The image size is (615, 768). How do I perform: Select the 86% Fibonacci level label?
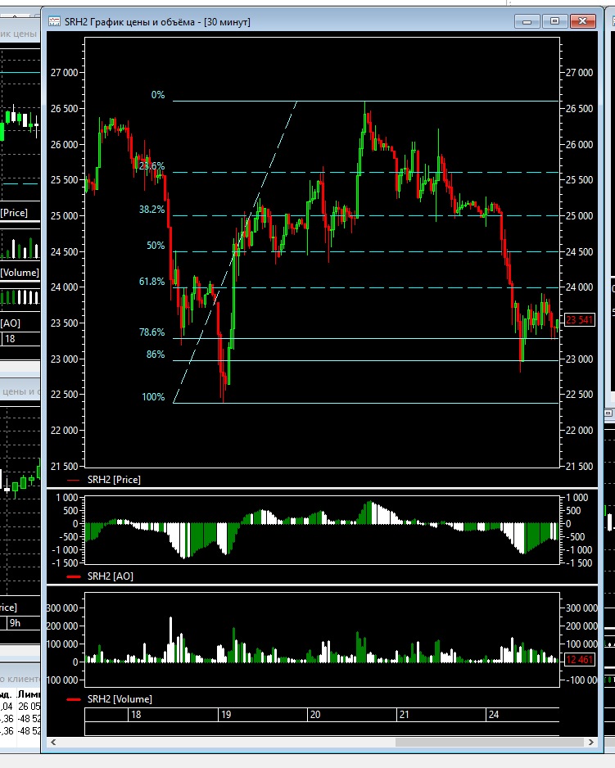pos(156,355)
